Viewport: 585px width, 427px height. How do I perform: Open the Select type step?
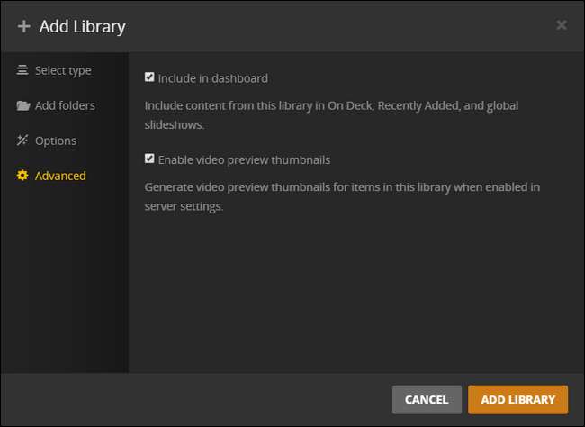point(63,70)
